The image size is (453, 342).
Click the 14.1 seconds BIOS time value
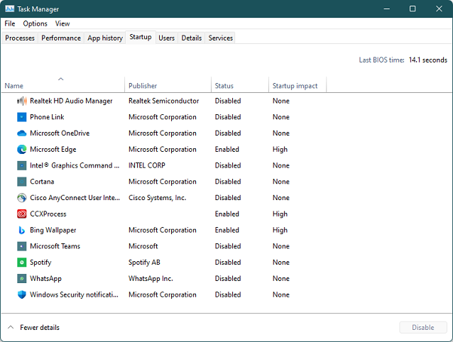[428, 60]
